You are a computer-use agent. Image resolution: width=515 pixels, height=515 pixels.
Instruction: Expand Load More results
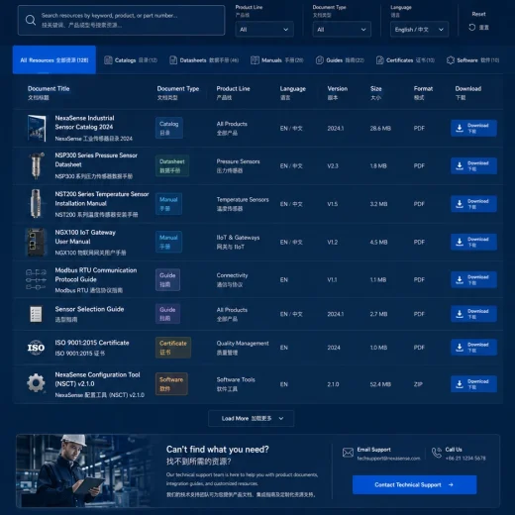252,418
